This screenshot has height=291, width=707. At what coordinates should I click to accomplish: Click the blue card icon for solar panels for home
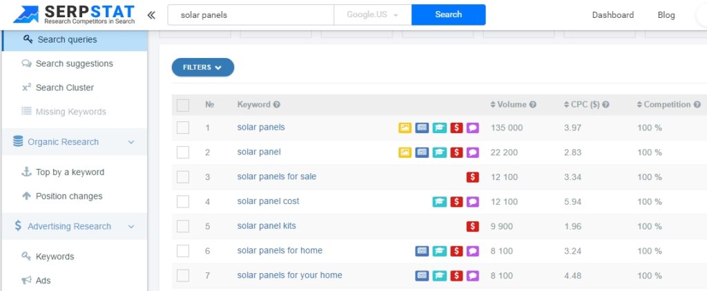[x=422, y=251]
